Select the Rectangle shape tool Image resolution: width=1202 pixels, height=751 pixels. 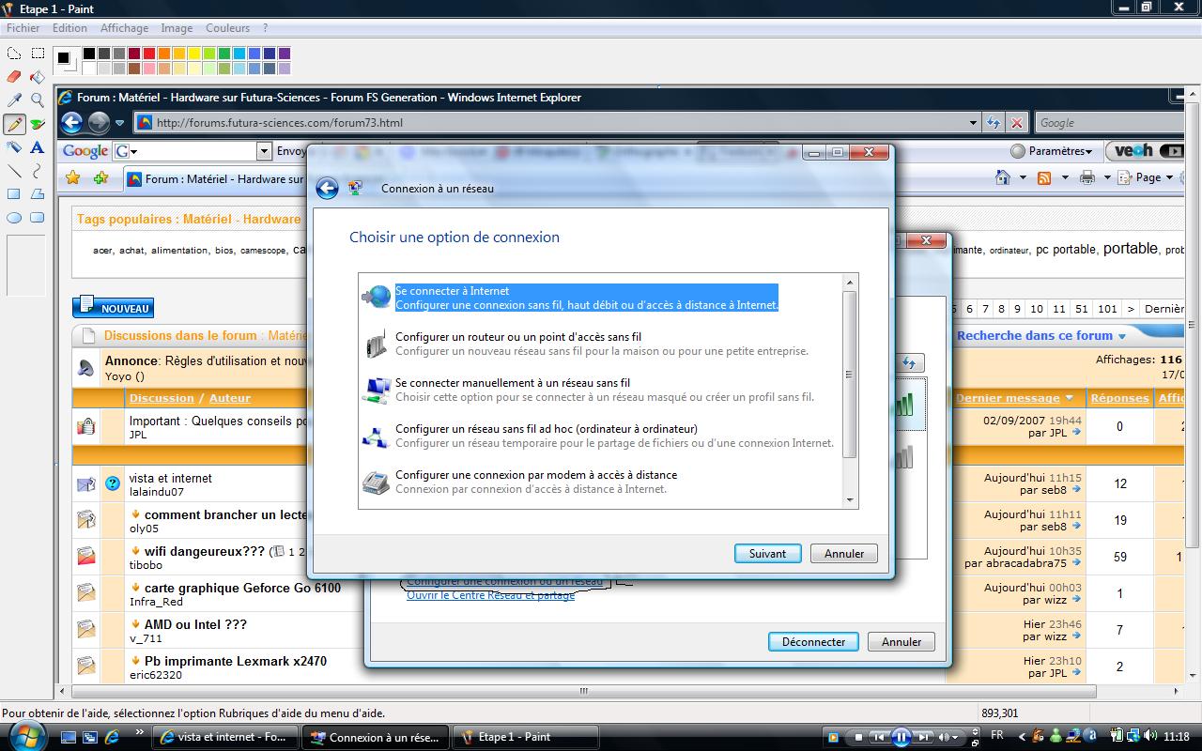[14, 194]
